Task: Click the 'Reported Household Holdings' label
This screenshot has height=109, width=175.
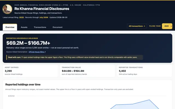Action: [22, 38]
